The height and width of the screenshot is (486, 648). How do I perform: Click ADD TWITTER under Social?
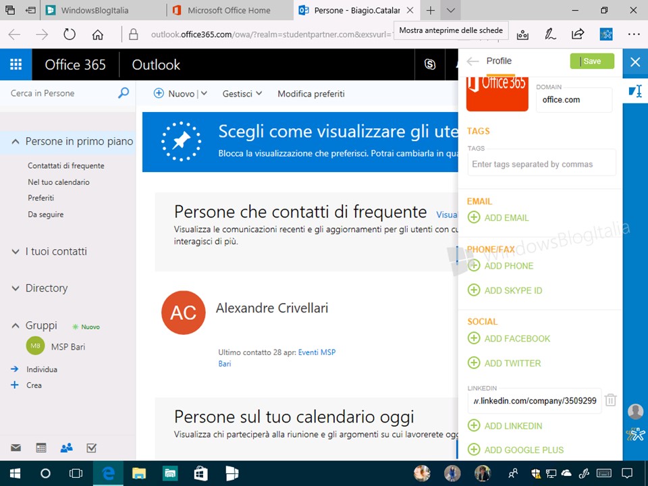click(x=504, y=363)
